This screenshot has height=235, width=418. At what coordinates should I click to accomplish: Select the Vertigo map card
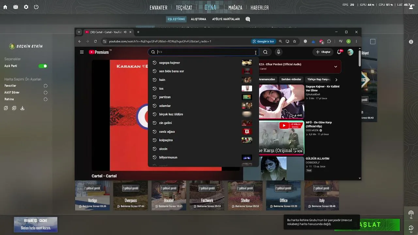coord(92,196)
